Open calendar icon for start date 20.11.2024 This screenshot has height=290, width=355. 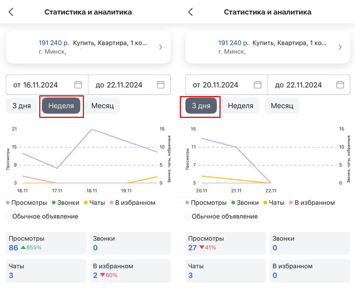click(258, 85)
